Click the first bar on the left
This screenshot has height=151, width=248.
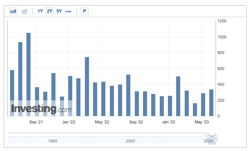pos(12,93)
